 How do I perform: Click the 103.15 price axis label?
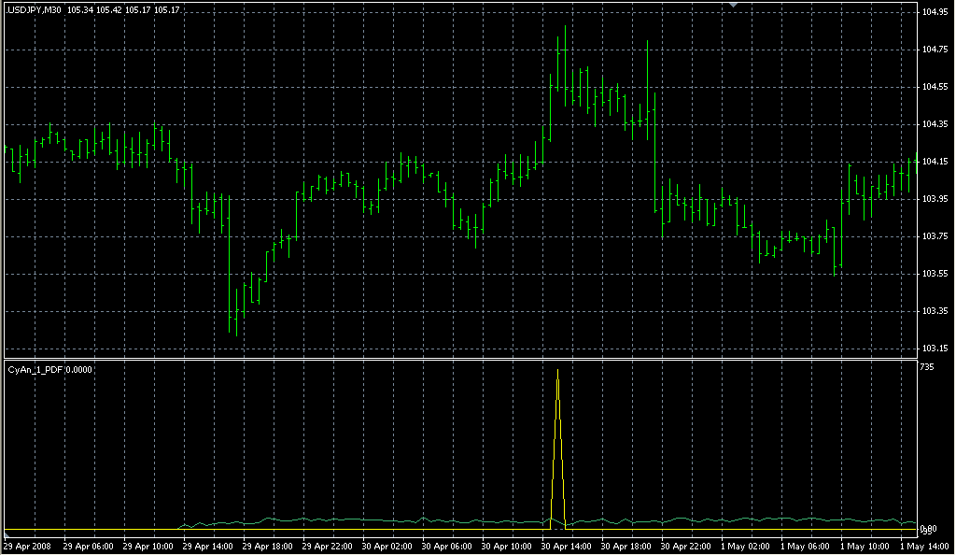point(935,349)
